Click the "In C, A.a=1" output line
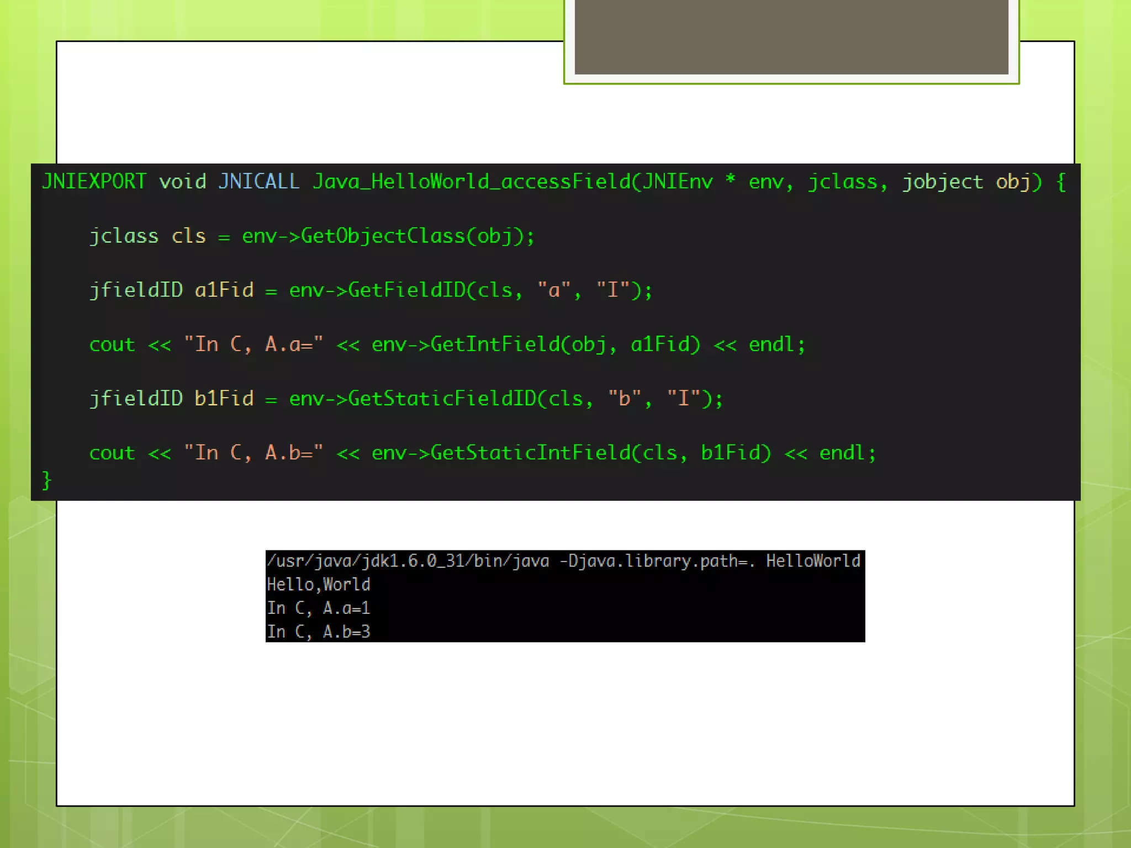This screenshot has width=1131, height=848. point(319,608)
